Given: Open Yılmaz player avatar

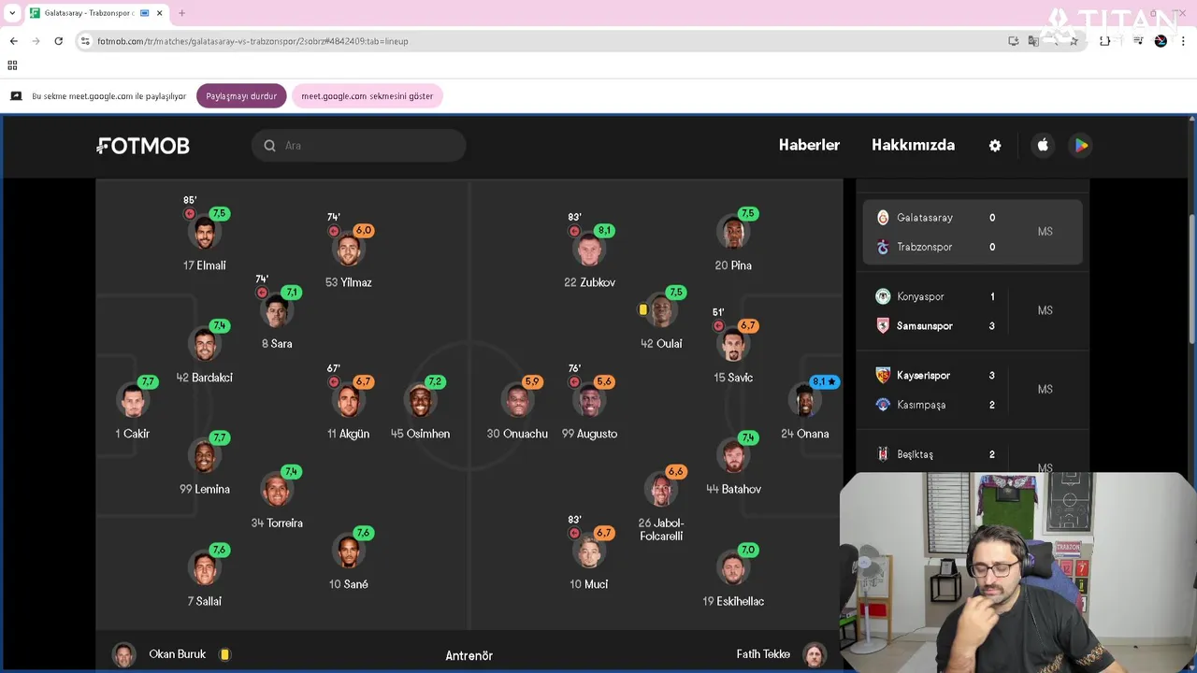Looking at the screenshot, I should (348, 250).
